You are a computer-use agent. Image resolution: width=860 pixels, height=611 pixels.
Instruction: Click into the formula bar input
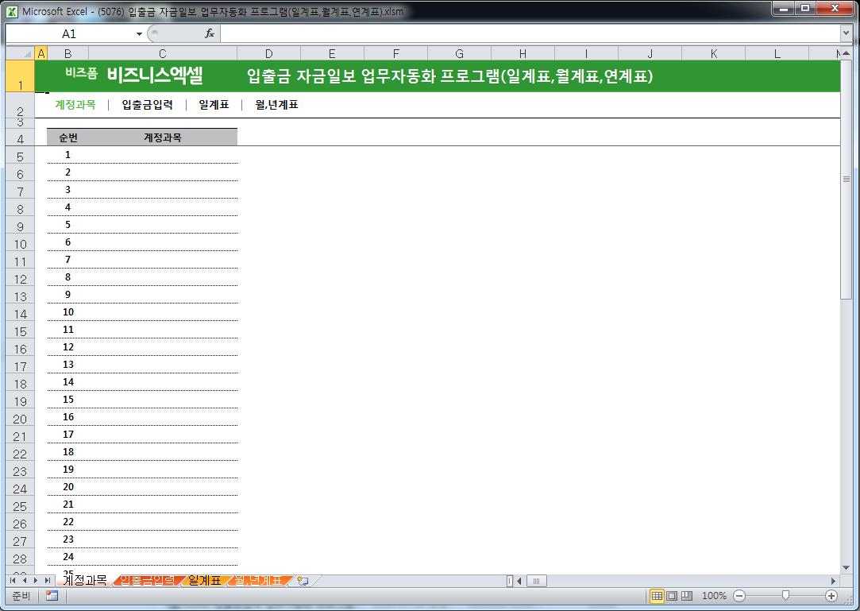pyautogui.click(x=530, y=34)
